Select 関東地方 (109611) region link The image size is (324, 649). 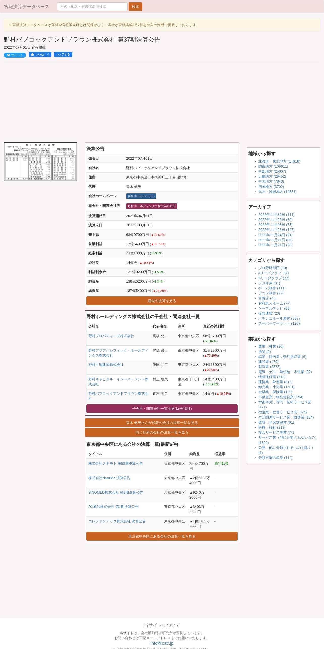[x=273, y=166]
